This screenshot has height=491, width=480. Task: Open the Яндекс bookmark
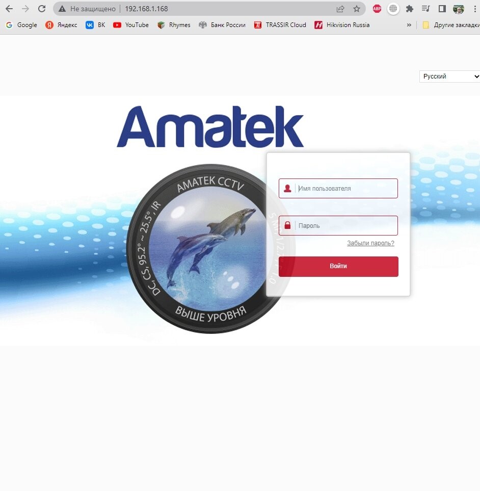click(x=61, y=25)
